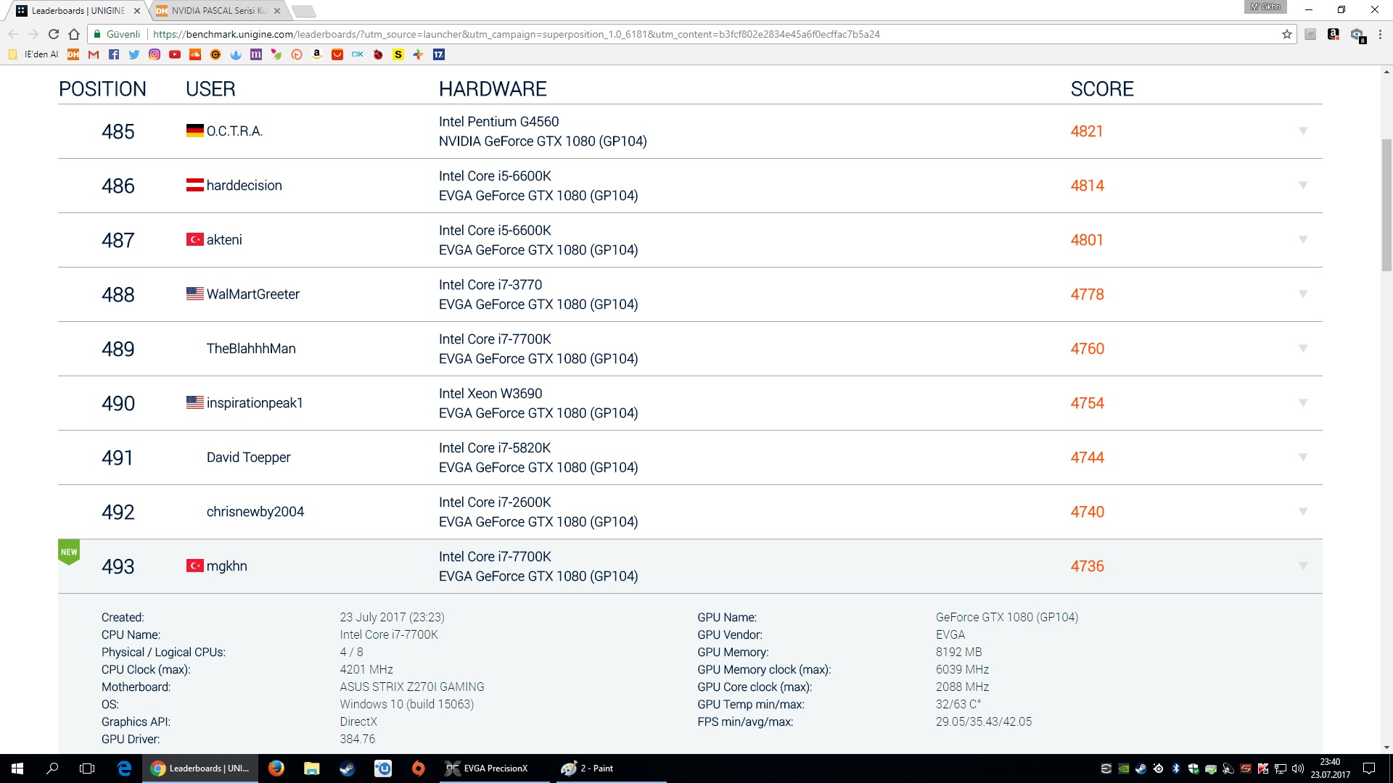Open the blue '17' bookmark
Viewport: 1393px width, 783px height.
[x=439, y=54]
